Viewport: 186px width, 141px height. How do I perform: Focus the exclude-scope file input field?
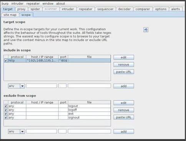(x=89, y=131)
